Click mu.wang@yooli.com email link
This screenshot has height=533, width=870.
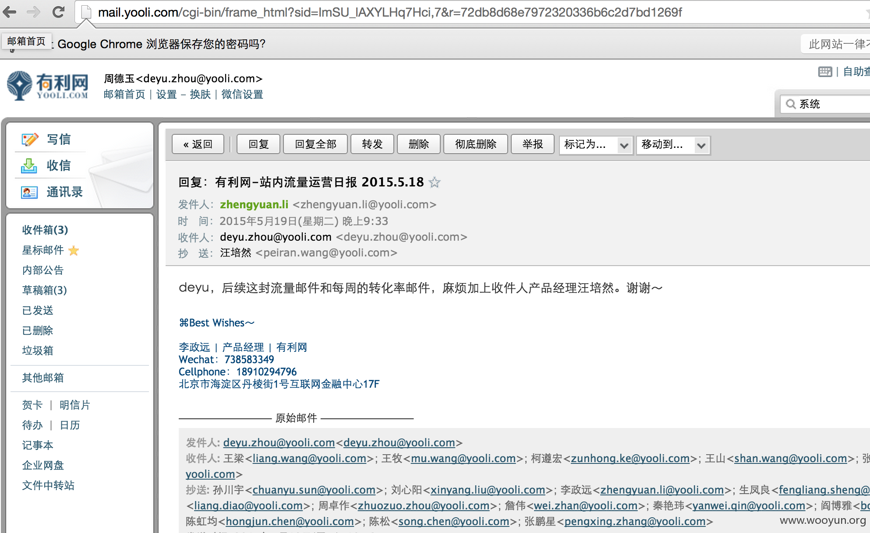click(463, 459)
